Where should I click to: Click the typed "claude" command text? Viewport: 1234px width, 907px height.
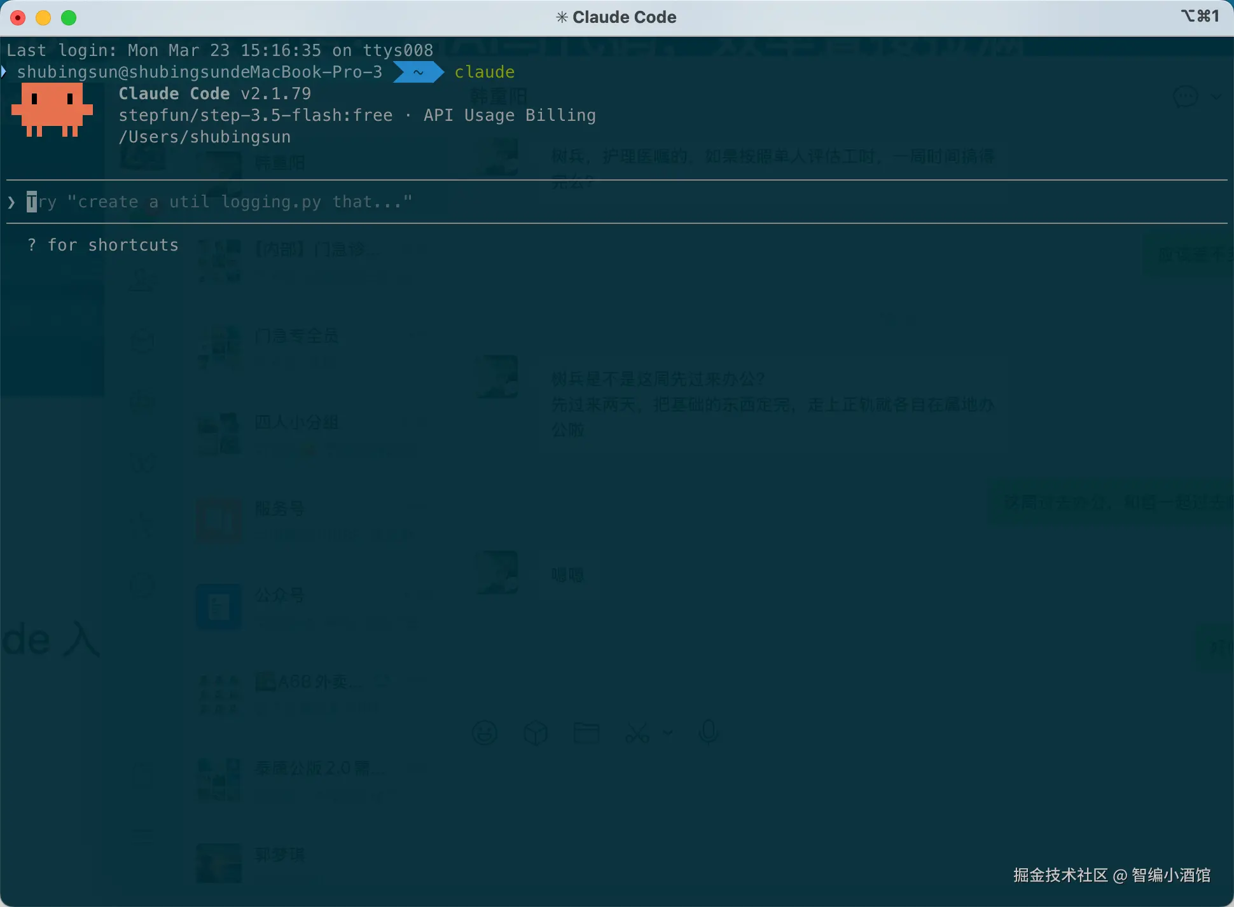tap(484, 72)
